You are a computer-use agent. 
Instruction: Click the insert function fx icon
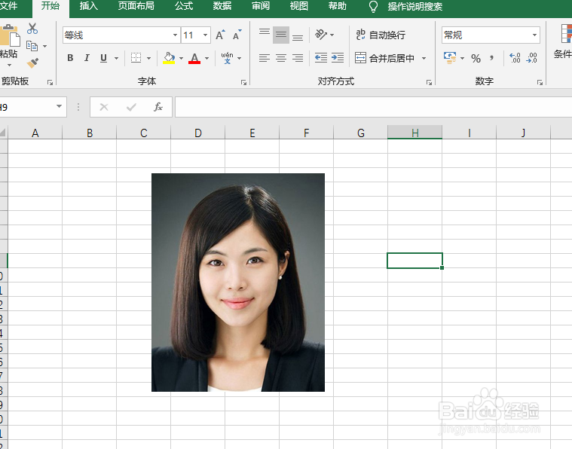coord(158,107)
